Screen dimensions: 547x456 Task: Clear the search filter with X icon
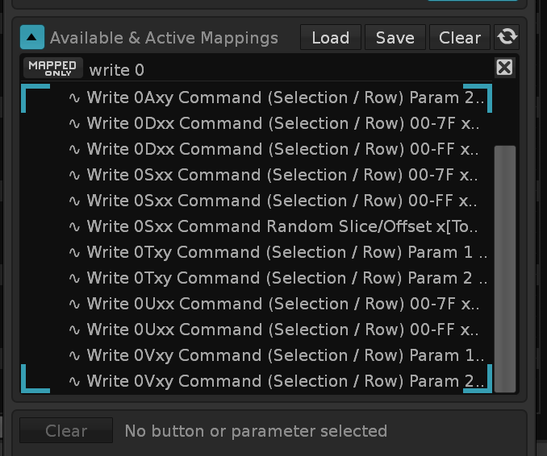pyautogui.click(x=504, y=68)
